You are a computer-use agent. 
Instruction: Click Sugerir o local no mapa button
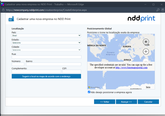tap(46, 76)
